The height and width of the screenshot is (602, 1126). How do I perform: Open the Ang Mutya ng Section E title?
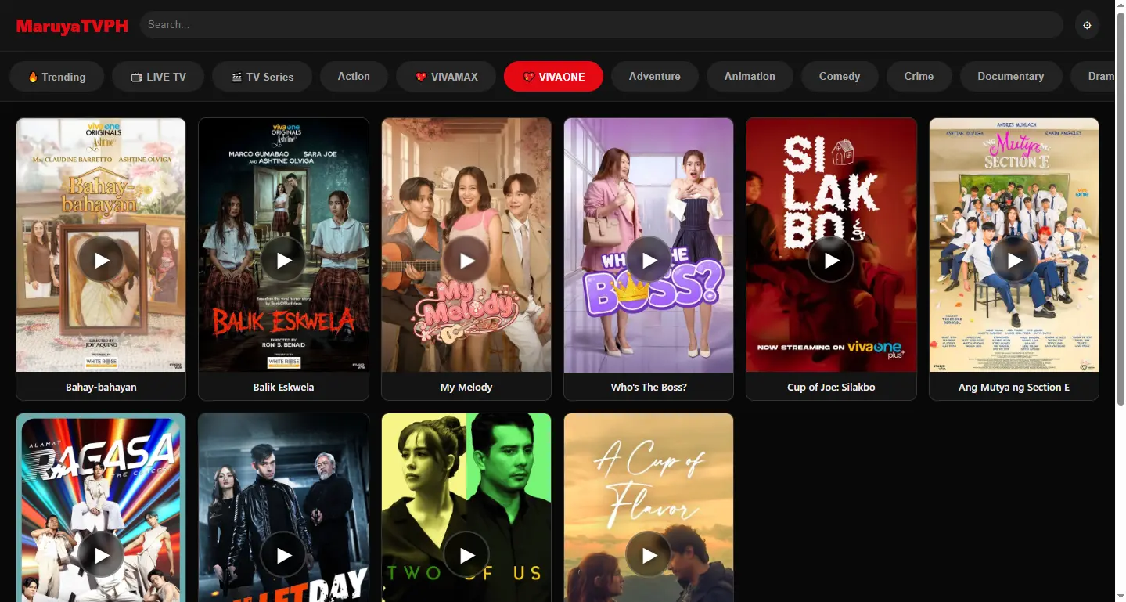(1014, 387)
